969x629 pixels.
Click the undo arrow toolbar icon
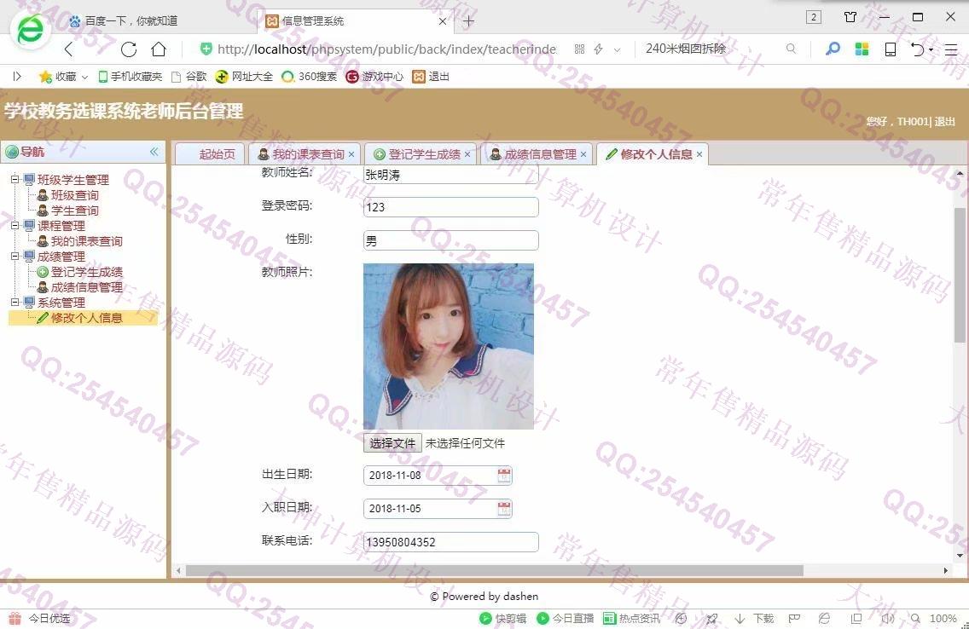click(919, 49)
